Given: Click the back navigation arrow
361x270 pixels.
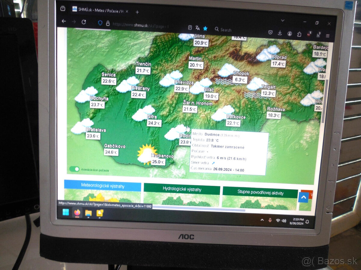Looking at the screenshot, I should click(x=64, y=21).
